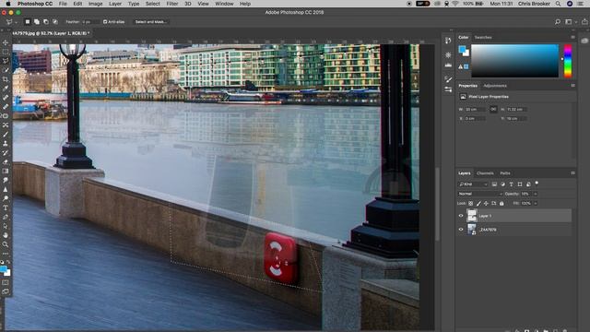This screenshot has width=590, height=332.
Task: Swap foreground and background colors
Action: (x=8, y=262)
